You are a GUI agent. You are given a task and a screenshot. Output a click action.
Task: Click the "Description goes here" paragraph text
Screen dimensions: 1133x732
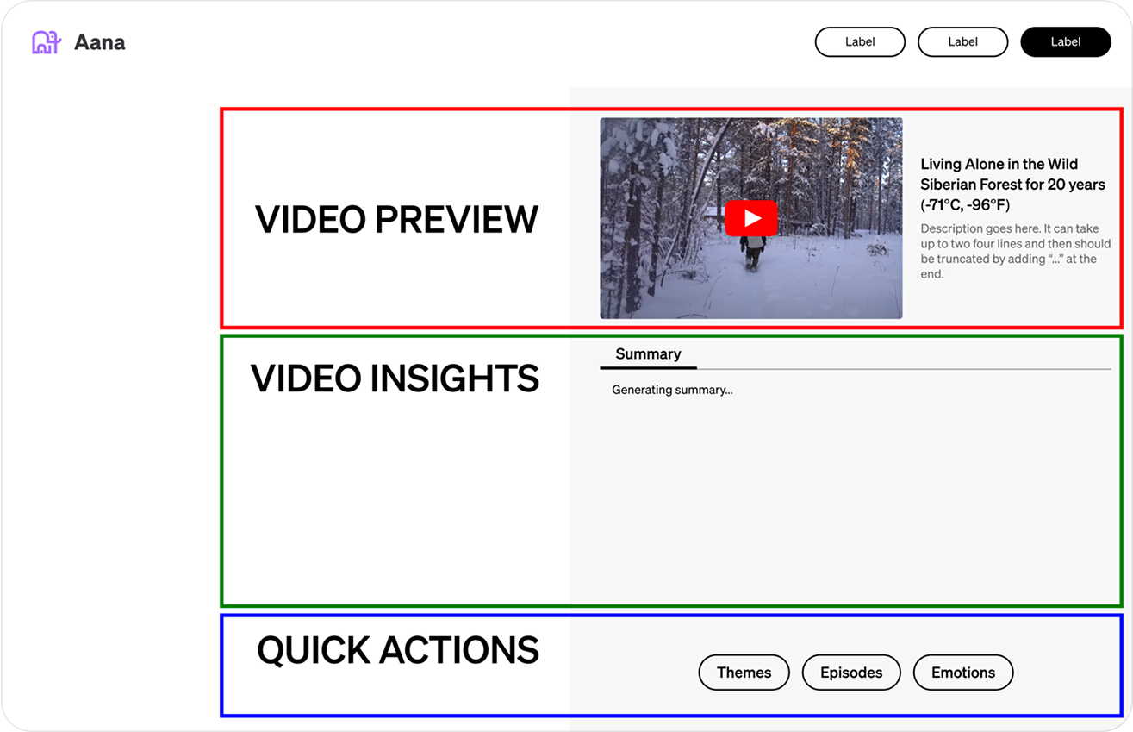pyautogui.click(x=1015, y=251)
